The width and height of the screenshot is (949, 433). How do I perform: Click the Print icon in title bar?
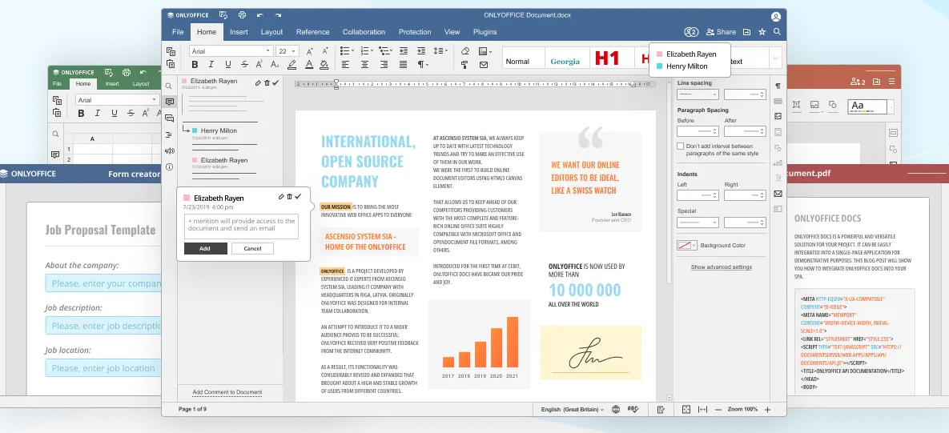point(243,15)
